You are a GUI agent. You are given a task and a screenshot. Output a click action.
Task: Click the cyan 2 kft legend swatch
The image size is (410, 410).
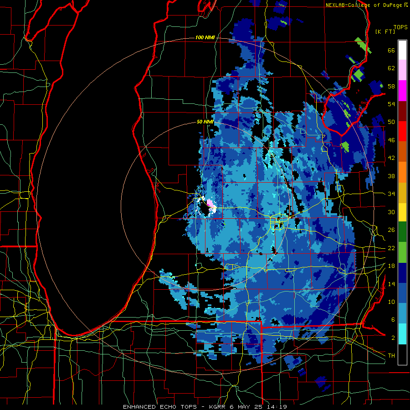pyautogui.click(x=402, y=334)
